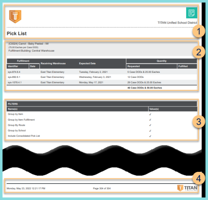Click the 'Receiving Warehouse' column header
The image size is (208, 200).
pos(53,63)
